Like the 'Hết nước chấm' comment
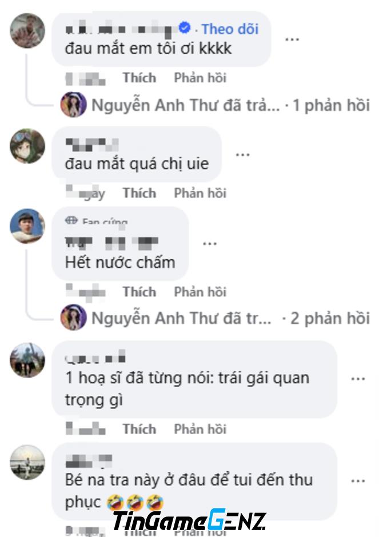Image resolution: width=379 pixels, height=537 pixels. [x=139, y=292]
